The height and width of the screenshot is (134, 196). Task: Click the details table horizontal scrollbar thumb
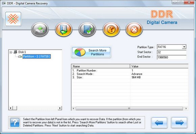click(129, 109)
